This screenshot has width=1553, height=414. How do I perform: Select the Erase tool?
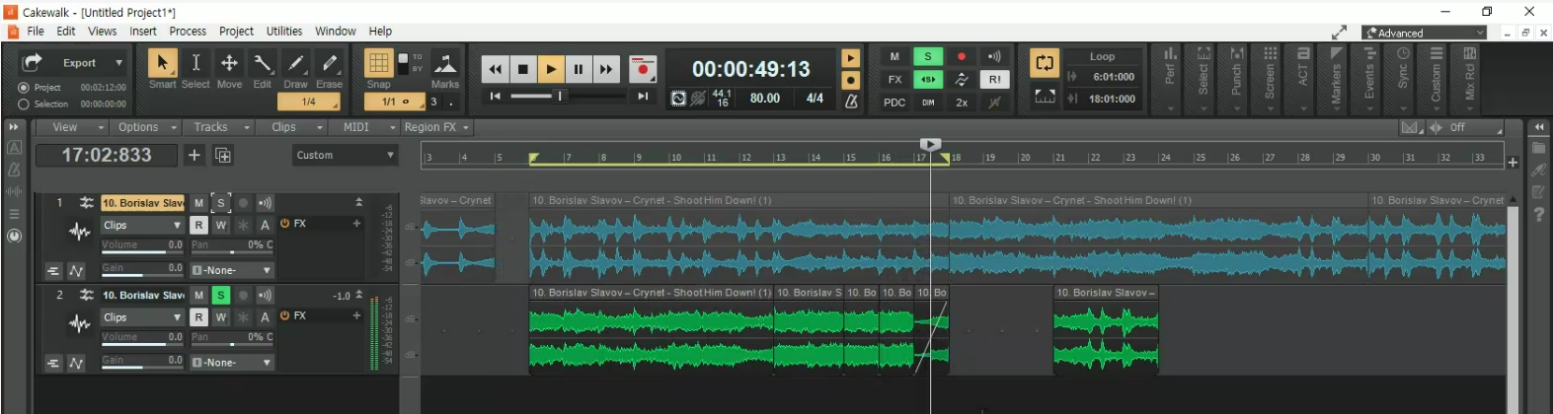pos(330,63)
